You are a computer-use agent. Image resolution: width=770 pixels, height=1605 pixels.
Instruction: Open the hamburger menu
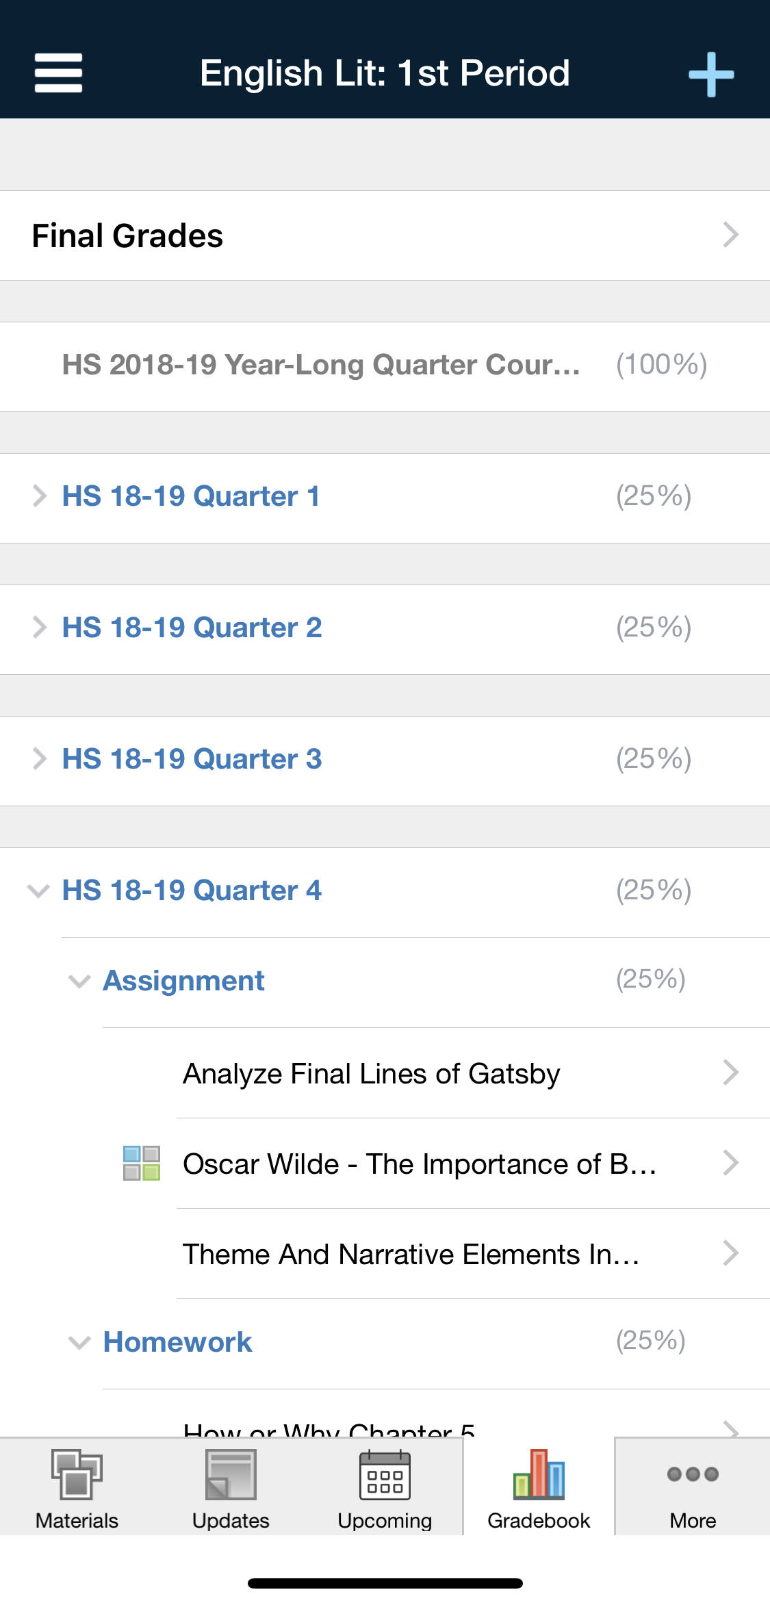coord(58,73)
